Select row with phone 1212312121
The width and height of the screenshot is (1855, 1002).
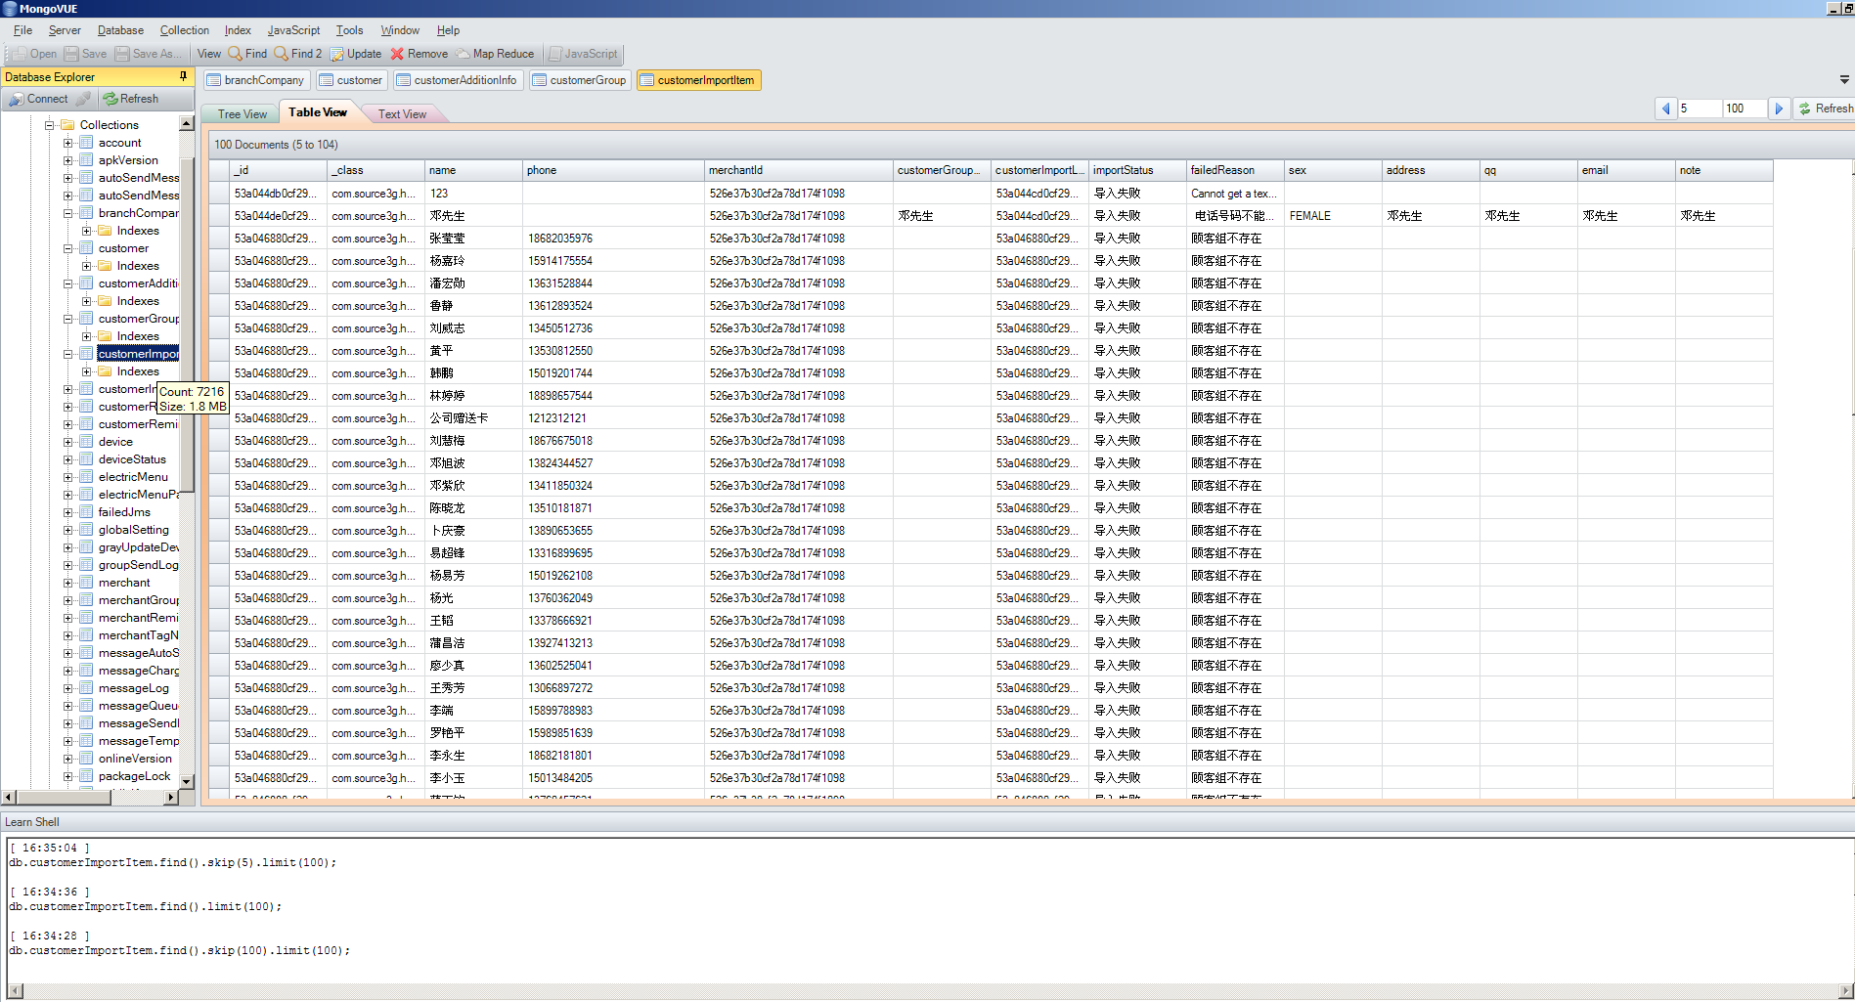991,418
